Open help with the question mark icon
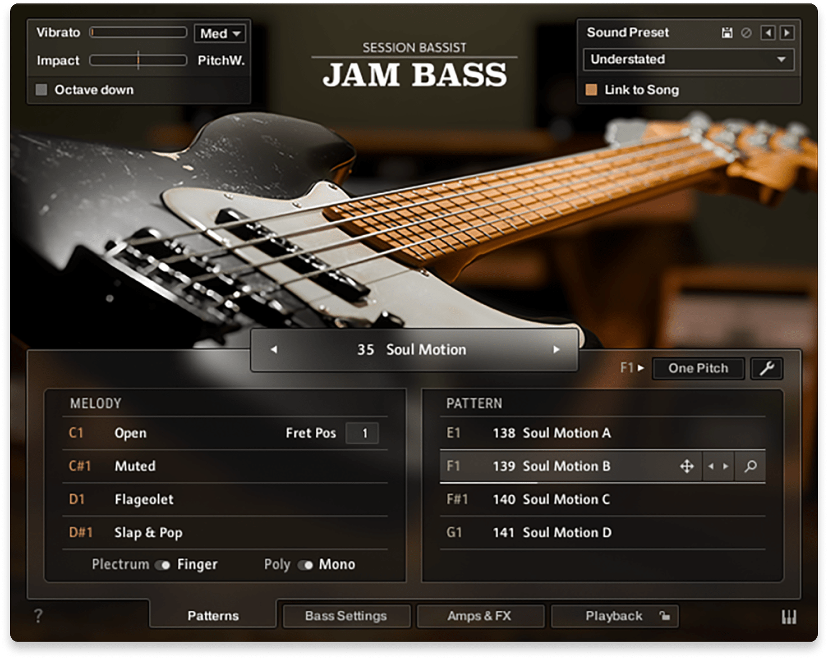The height and width of the screenshot is (659, 828). click(x=38, y=616)
